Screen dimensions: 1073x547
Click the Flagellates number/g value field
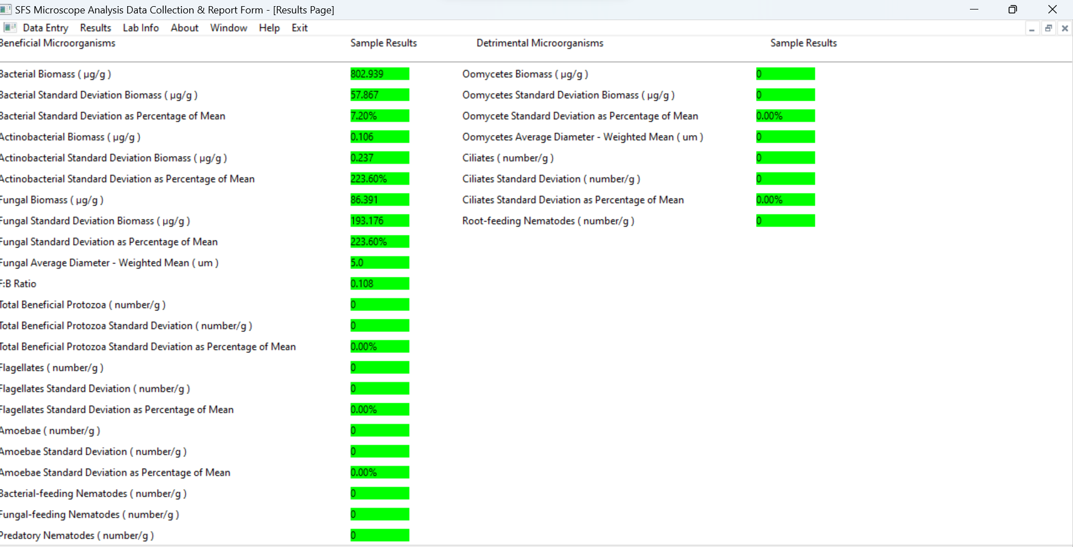click(380, 367)
